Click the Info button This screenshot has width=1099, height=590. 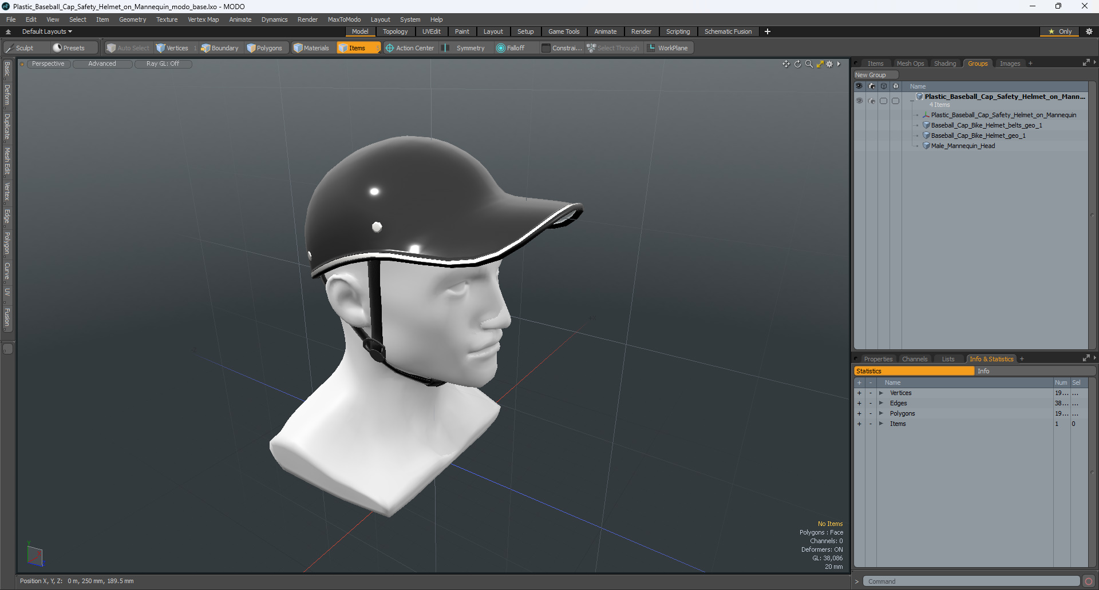pos(1036,371)
